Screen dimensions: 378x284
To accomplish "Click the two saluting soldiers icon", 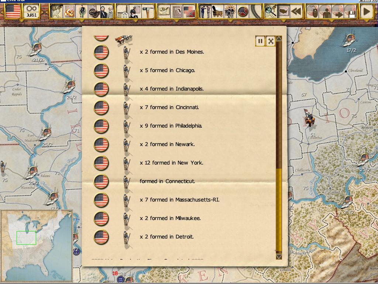I will coord(205,11).
